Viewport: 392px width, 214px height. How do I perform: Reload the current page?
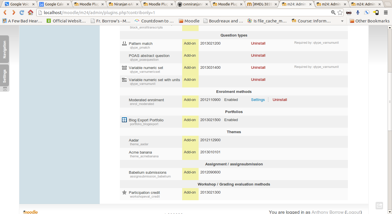click(x=22, y=13)
